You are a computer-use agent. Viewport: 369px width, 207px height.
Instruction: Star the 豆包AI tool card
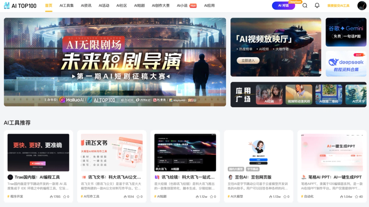(x=285, y=197)
